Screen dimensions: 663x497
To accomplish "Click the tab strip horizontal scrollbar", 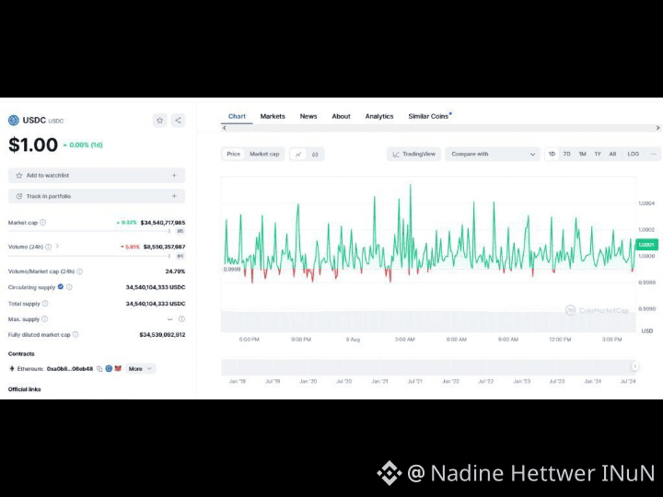I will point(440,128).
